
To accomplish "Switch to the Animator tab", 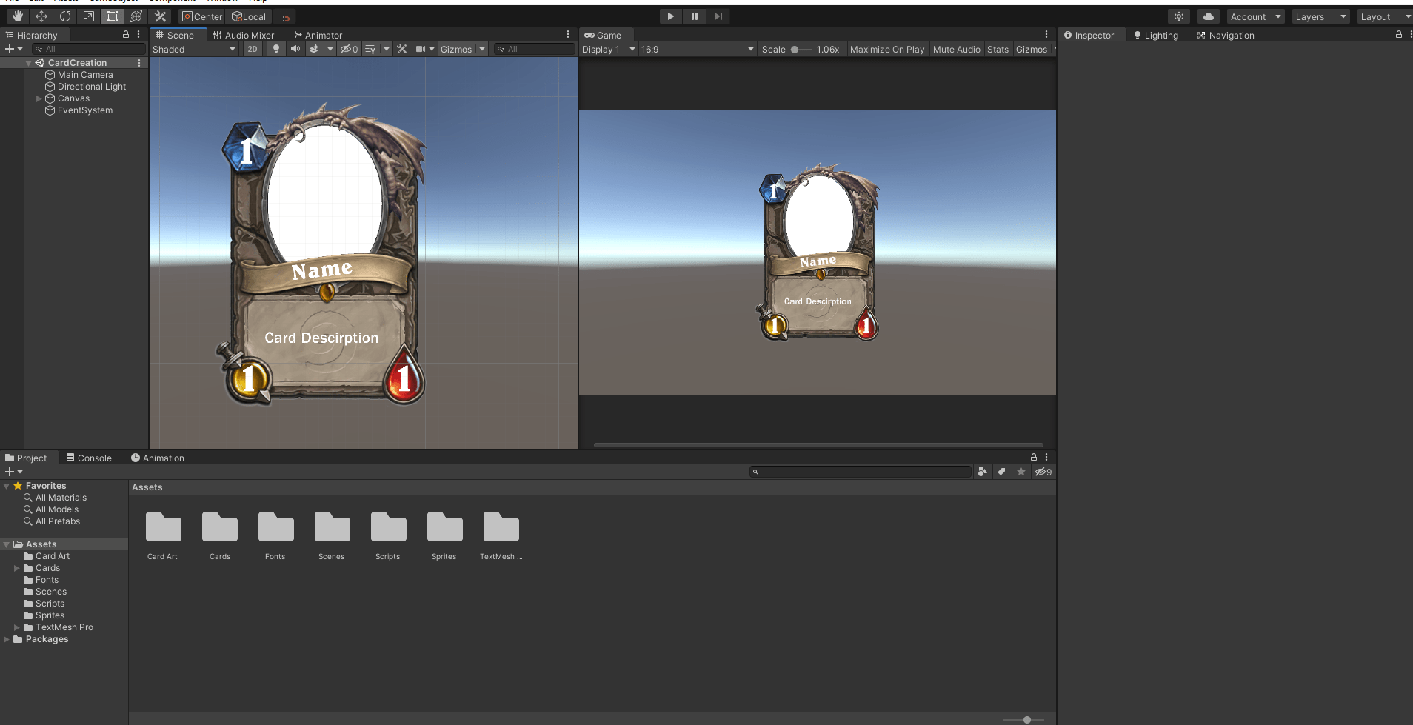I will (318, 35).
